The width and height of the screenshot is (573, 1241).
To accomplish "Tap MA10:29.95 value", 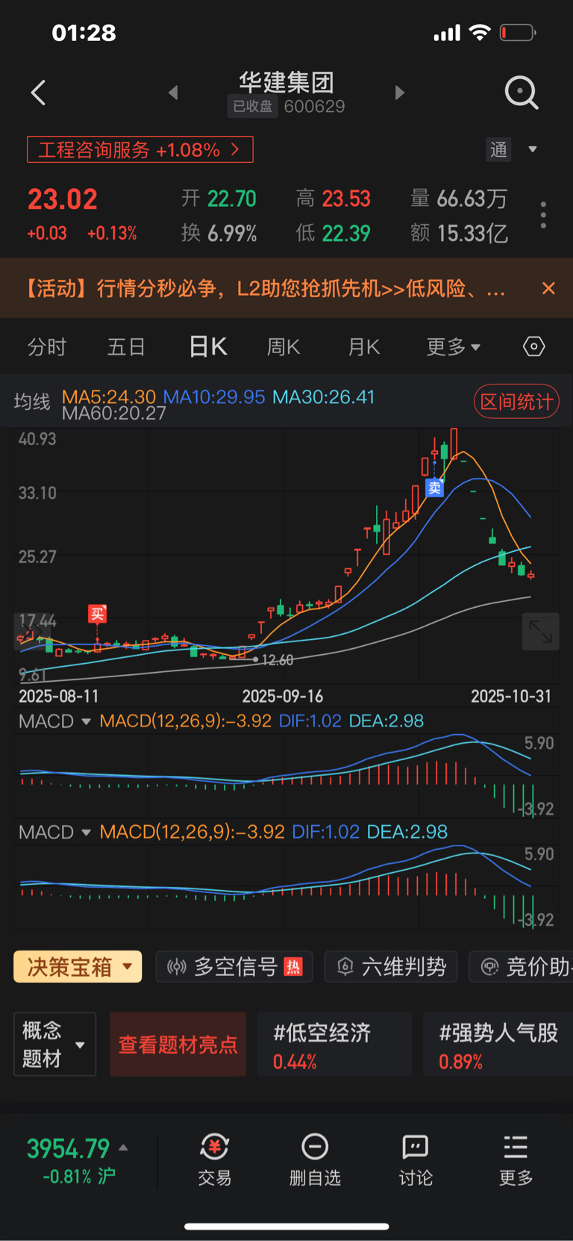I will (x=214, y=397).
